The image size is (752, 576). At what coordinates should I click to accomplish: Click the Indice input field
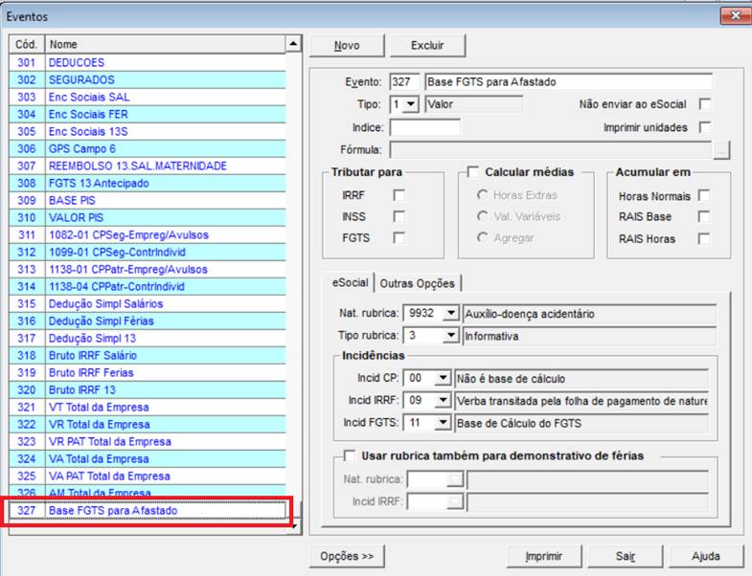click(424, 127)
